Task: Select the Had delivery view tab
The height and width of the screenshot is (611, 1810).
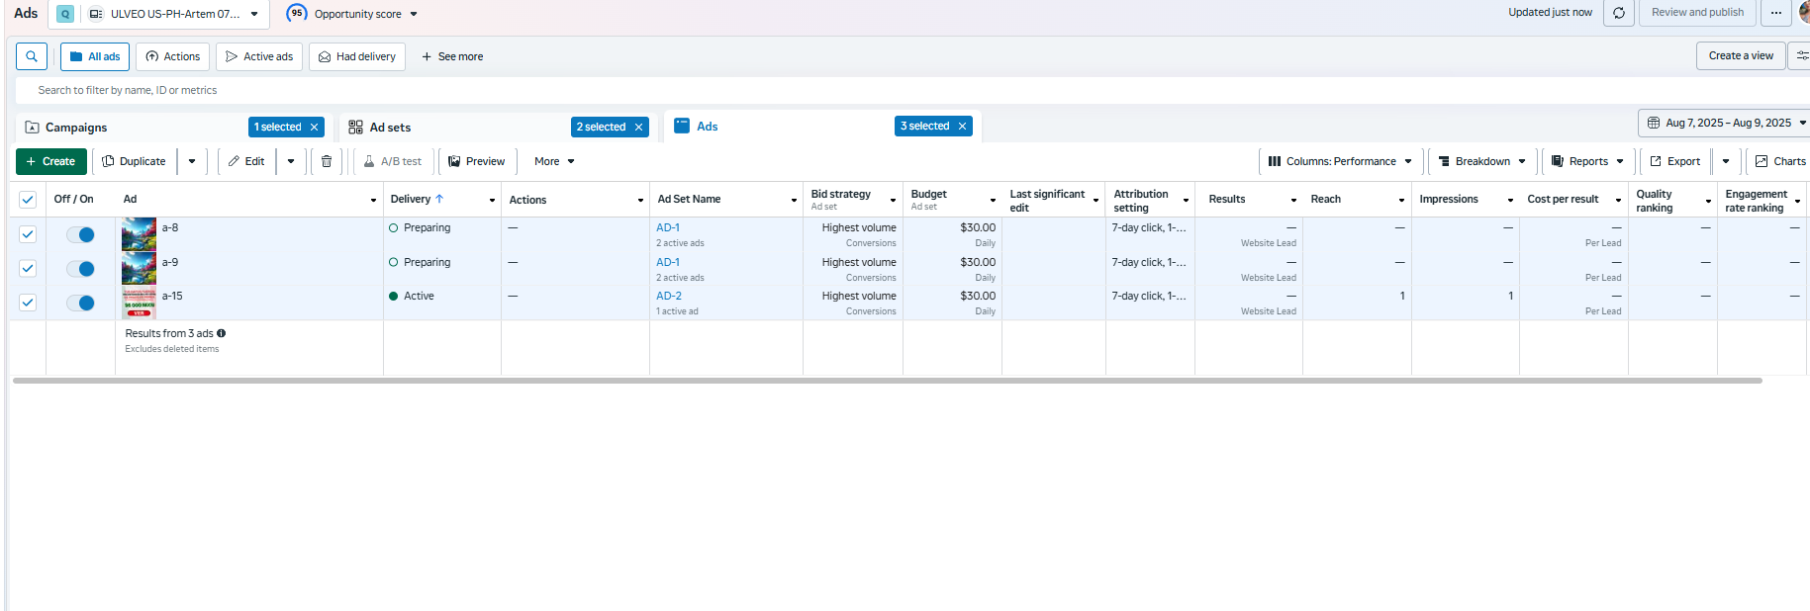Action: coord(357,56)
